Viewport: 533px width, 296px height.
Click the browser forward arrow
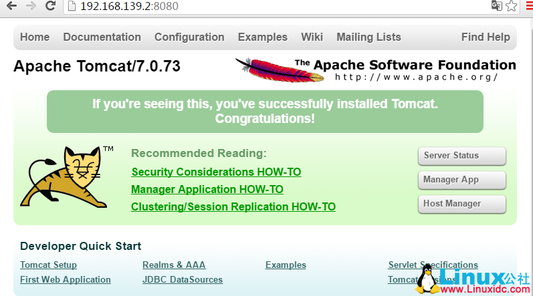(31, 6)
